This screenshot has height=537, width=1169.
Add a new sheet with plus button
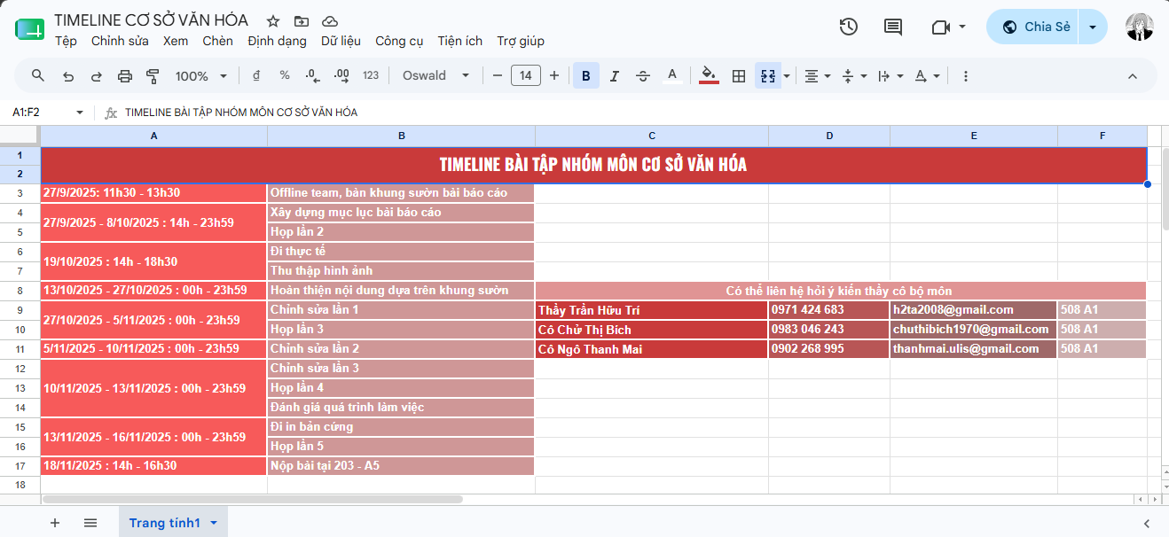55,523
